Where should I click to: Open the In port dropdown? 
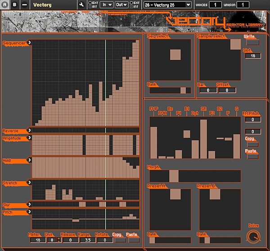[107, 5]
